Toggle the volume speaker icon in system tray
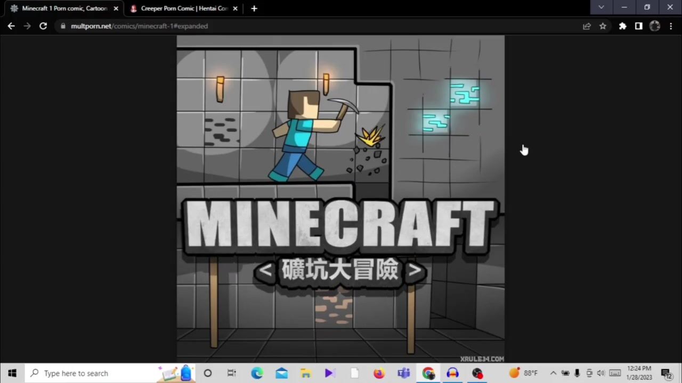This screenshot has height=383, width=682. [601, 373]
